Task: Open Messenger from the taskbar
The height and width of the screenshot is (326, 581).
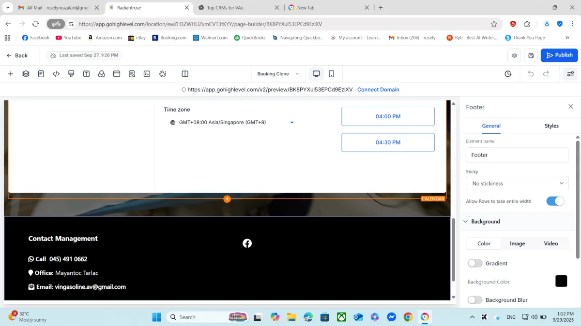Action: 392,317
